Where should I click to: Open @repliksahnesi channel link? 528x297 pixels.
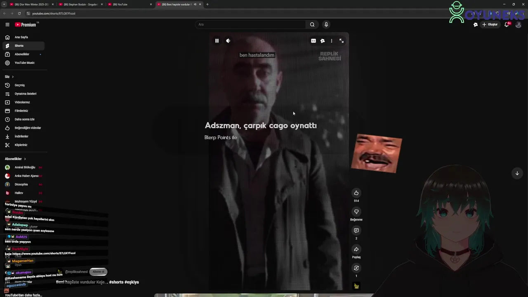(76, 272)
